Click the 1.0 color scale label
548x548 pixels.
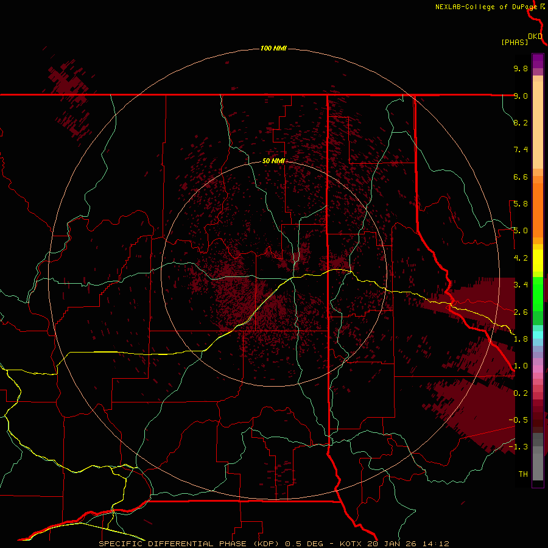(x=521, y=366)
